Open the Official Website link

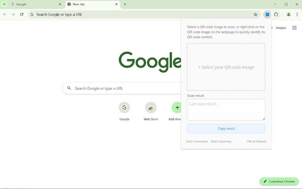click(256, 141)
